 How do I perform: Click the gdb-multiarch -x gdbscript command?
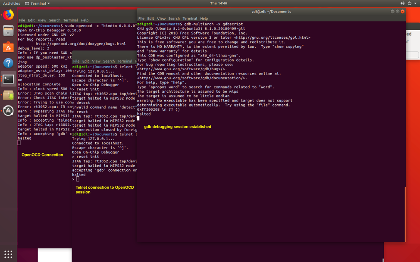click(213, 24)
